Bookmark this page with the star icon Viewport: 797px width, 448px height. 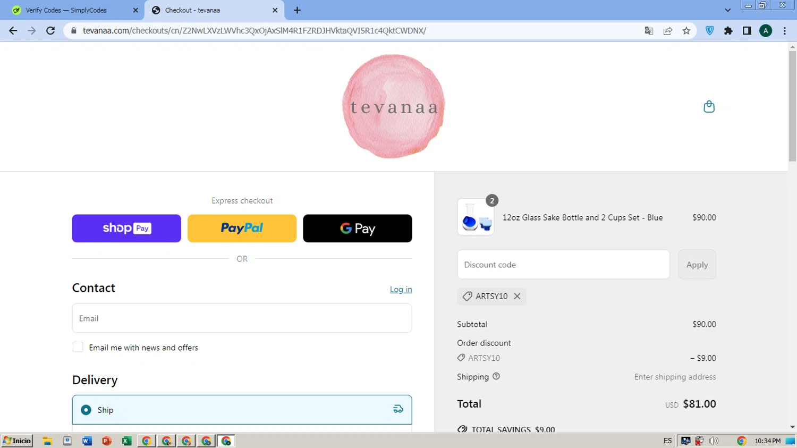click(686, 31)
